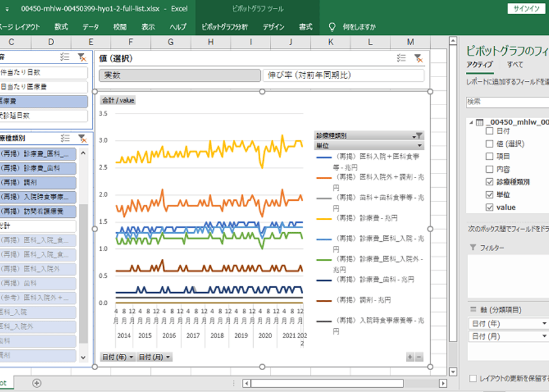Image resolution: width=549 pixels, height=392 pixels.
Task: Select (再掲) 診療費_歯科 slicer item
Action: tap(38, 168)
